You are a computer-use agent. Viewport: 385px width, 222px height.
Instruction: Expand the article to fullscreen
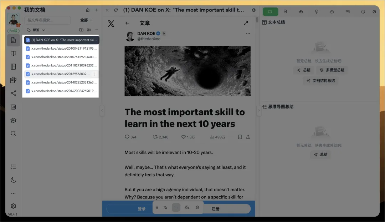click(x=246, y=23)
